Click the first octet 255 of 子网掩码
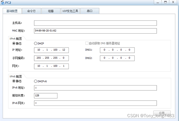Image resolution: width=179 pixels, height=121 pixels. 39,58
